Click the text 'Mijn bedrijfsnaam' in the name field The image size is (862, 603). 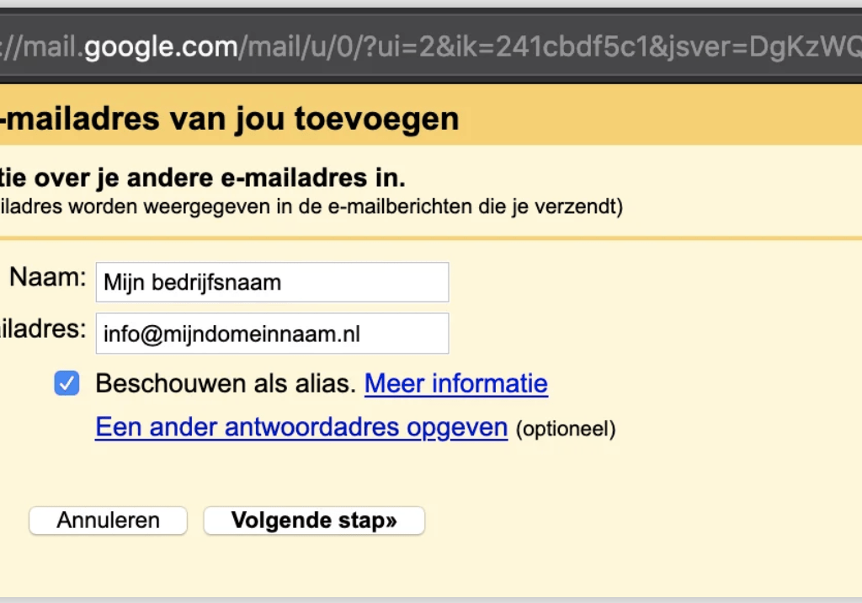pyautogui.click(x=192, y=283)
